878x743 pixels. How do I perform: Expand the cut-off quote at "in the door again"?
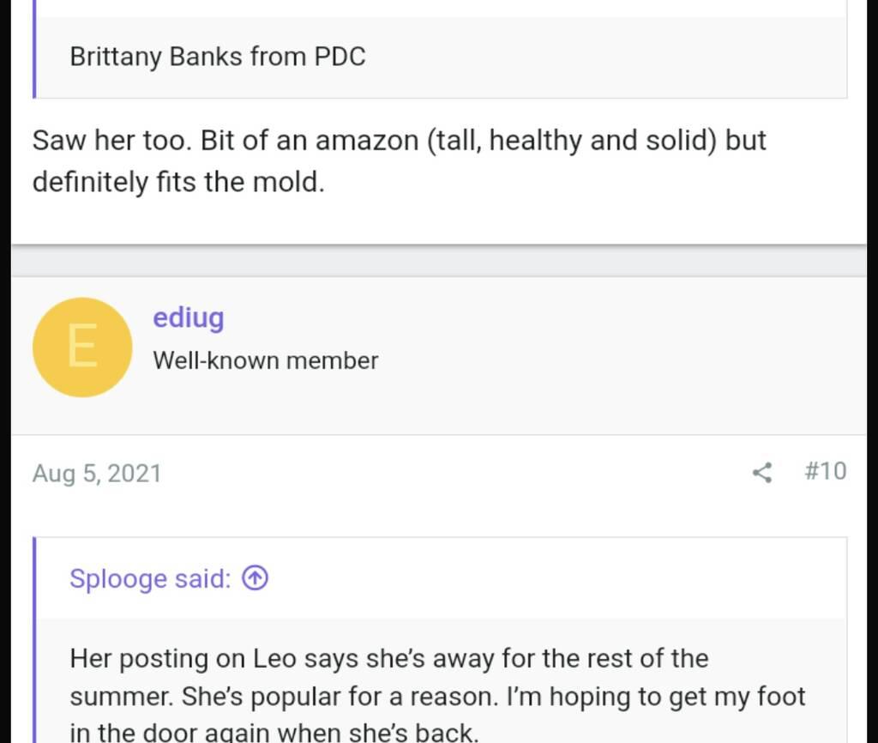coord(274,732)
